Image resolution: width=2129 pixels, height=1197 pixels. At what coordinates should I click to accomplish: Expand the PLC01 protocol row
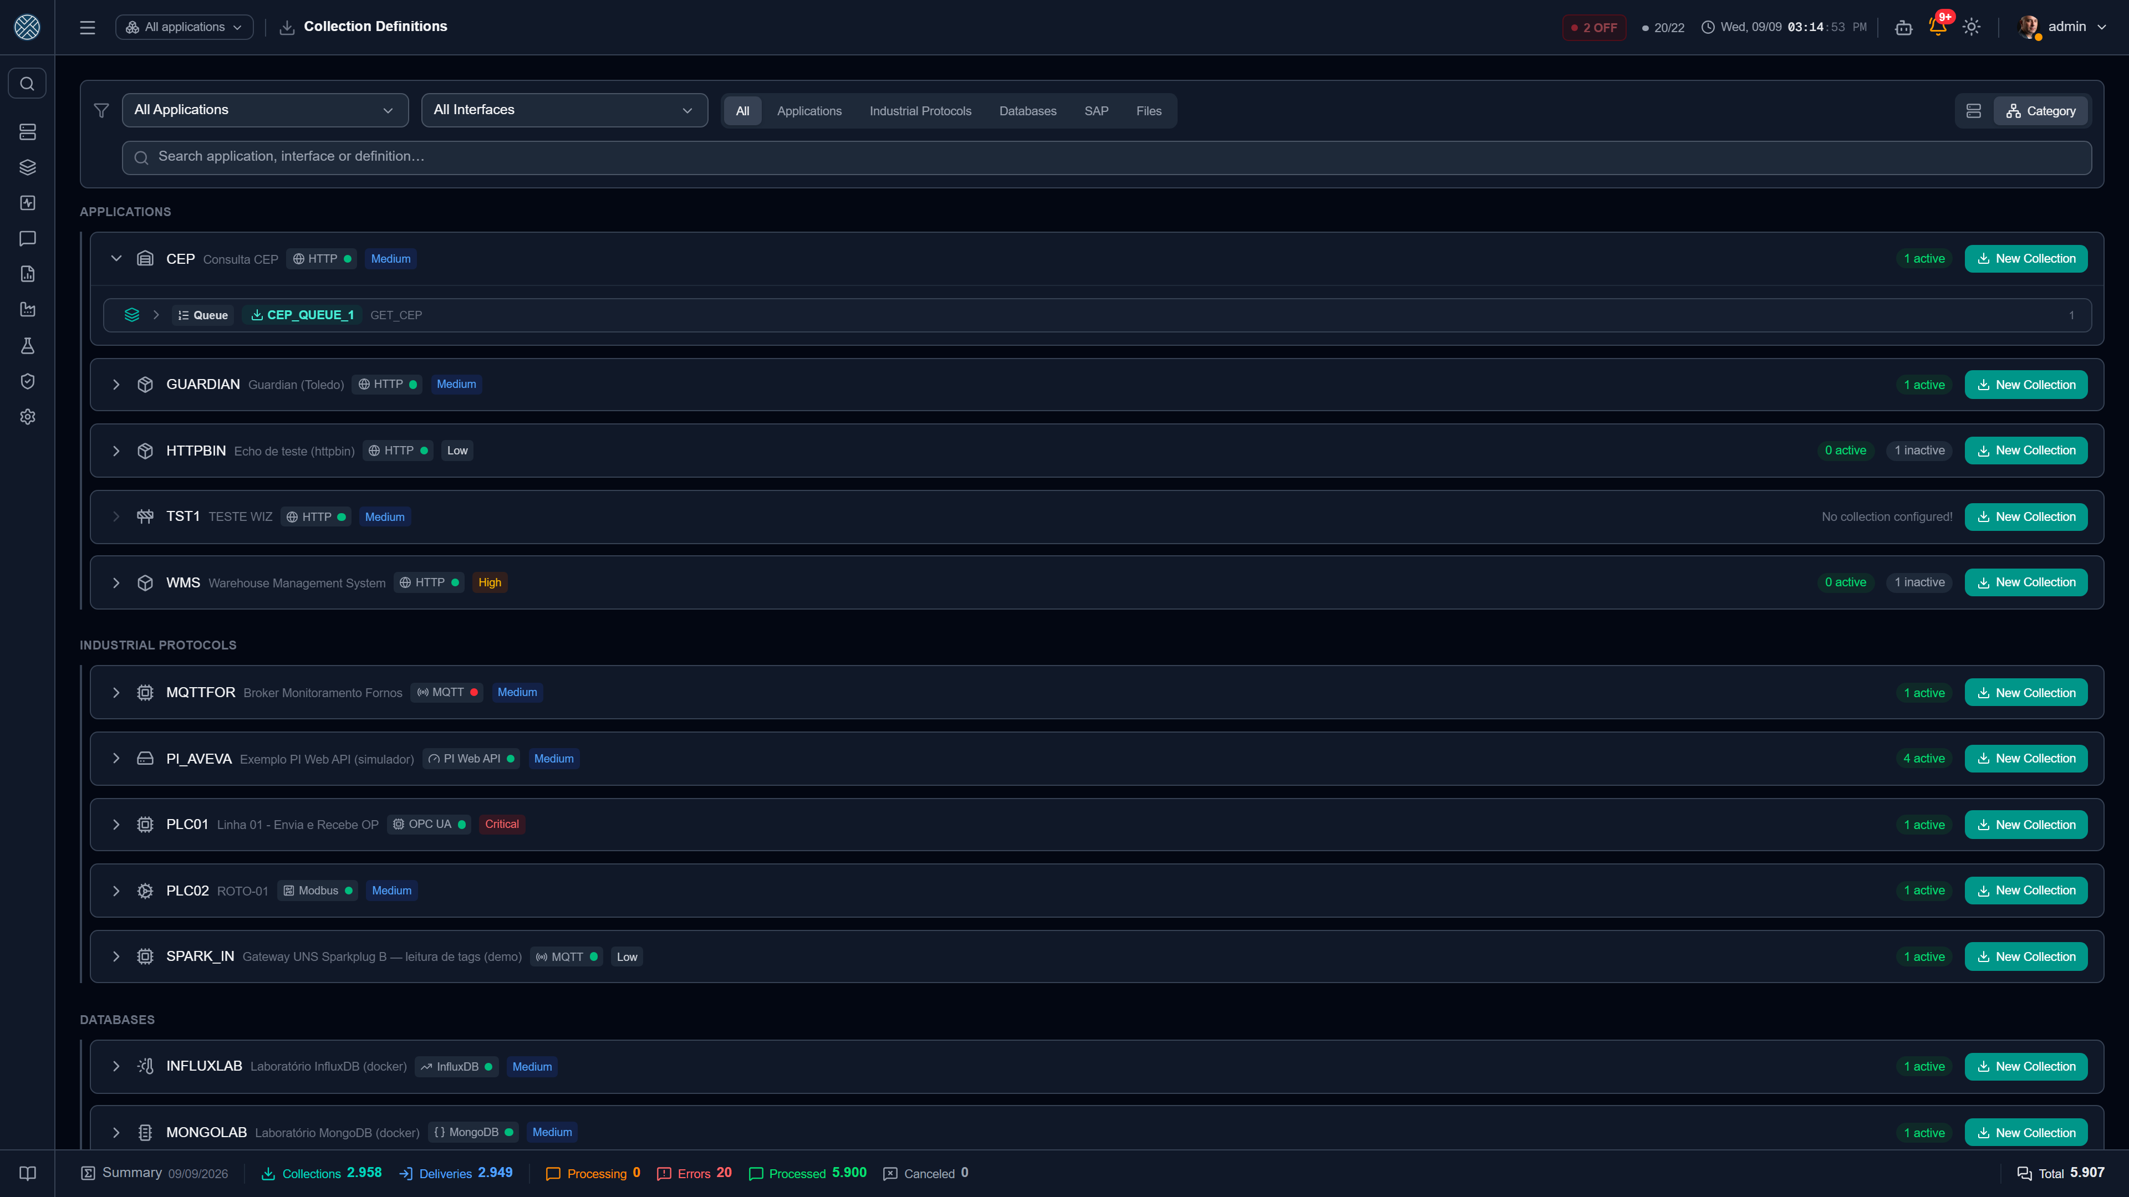coord(116,825)
